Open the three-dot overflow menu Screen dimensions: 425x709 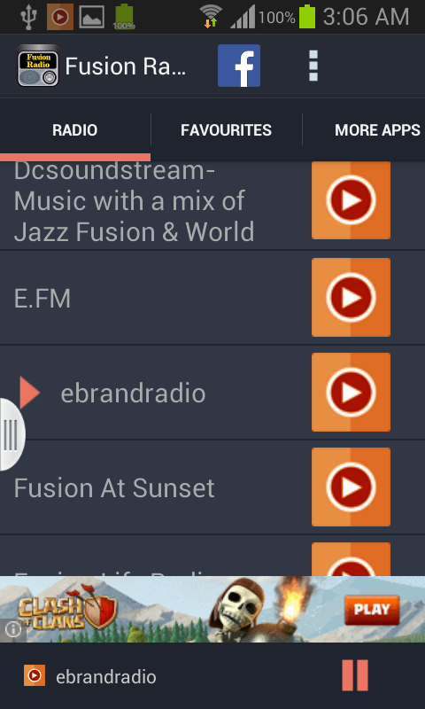click(313, 66)
